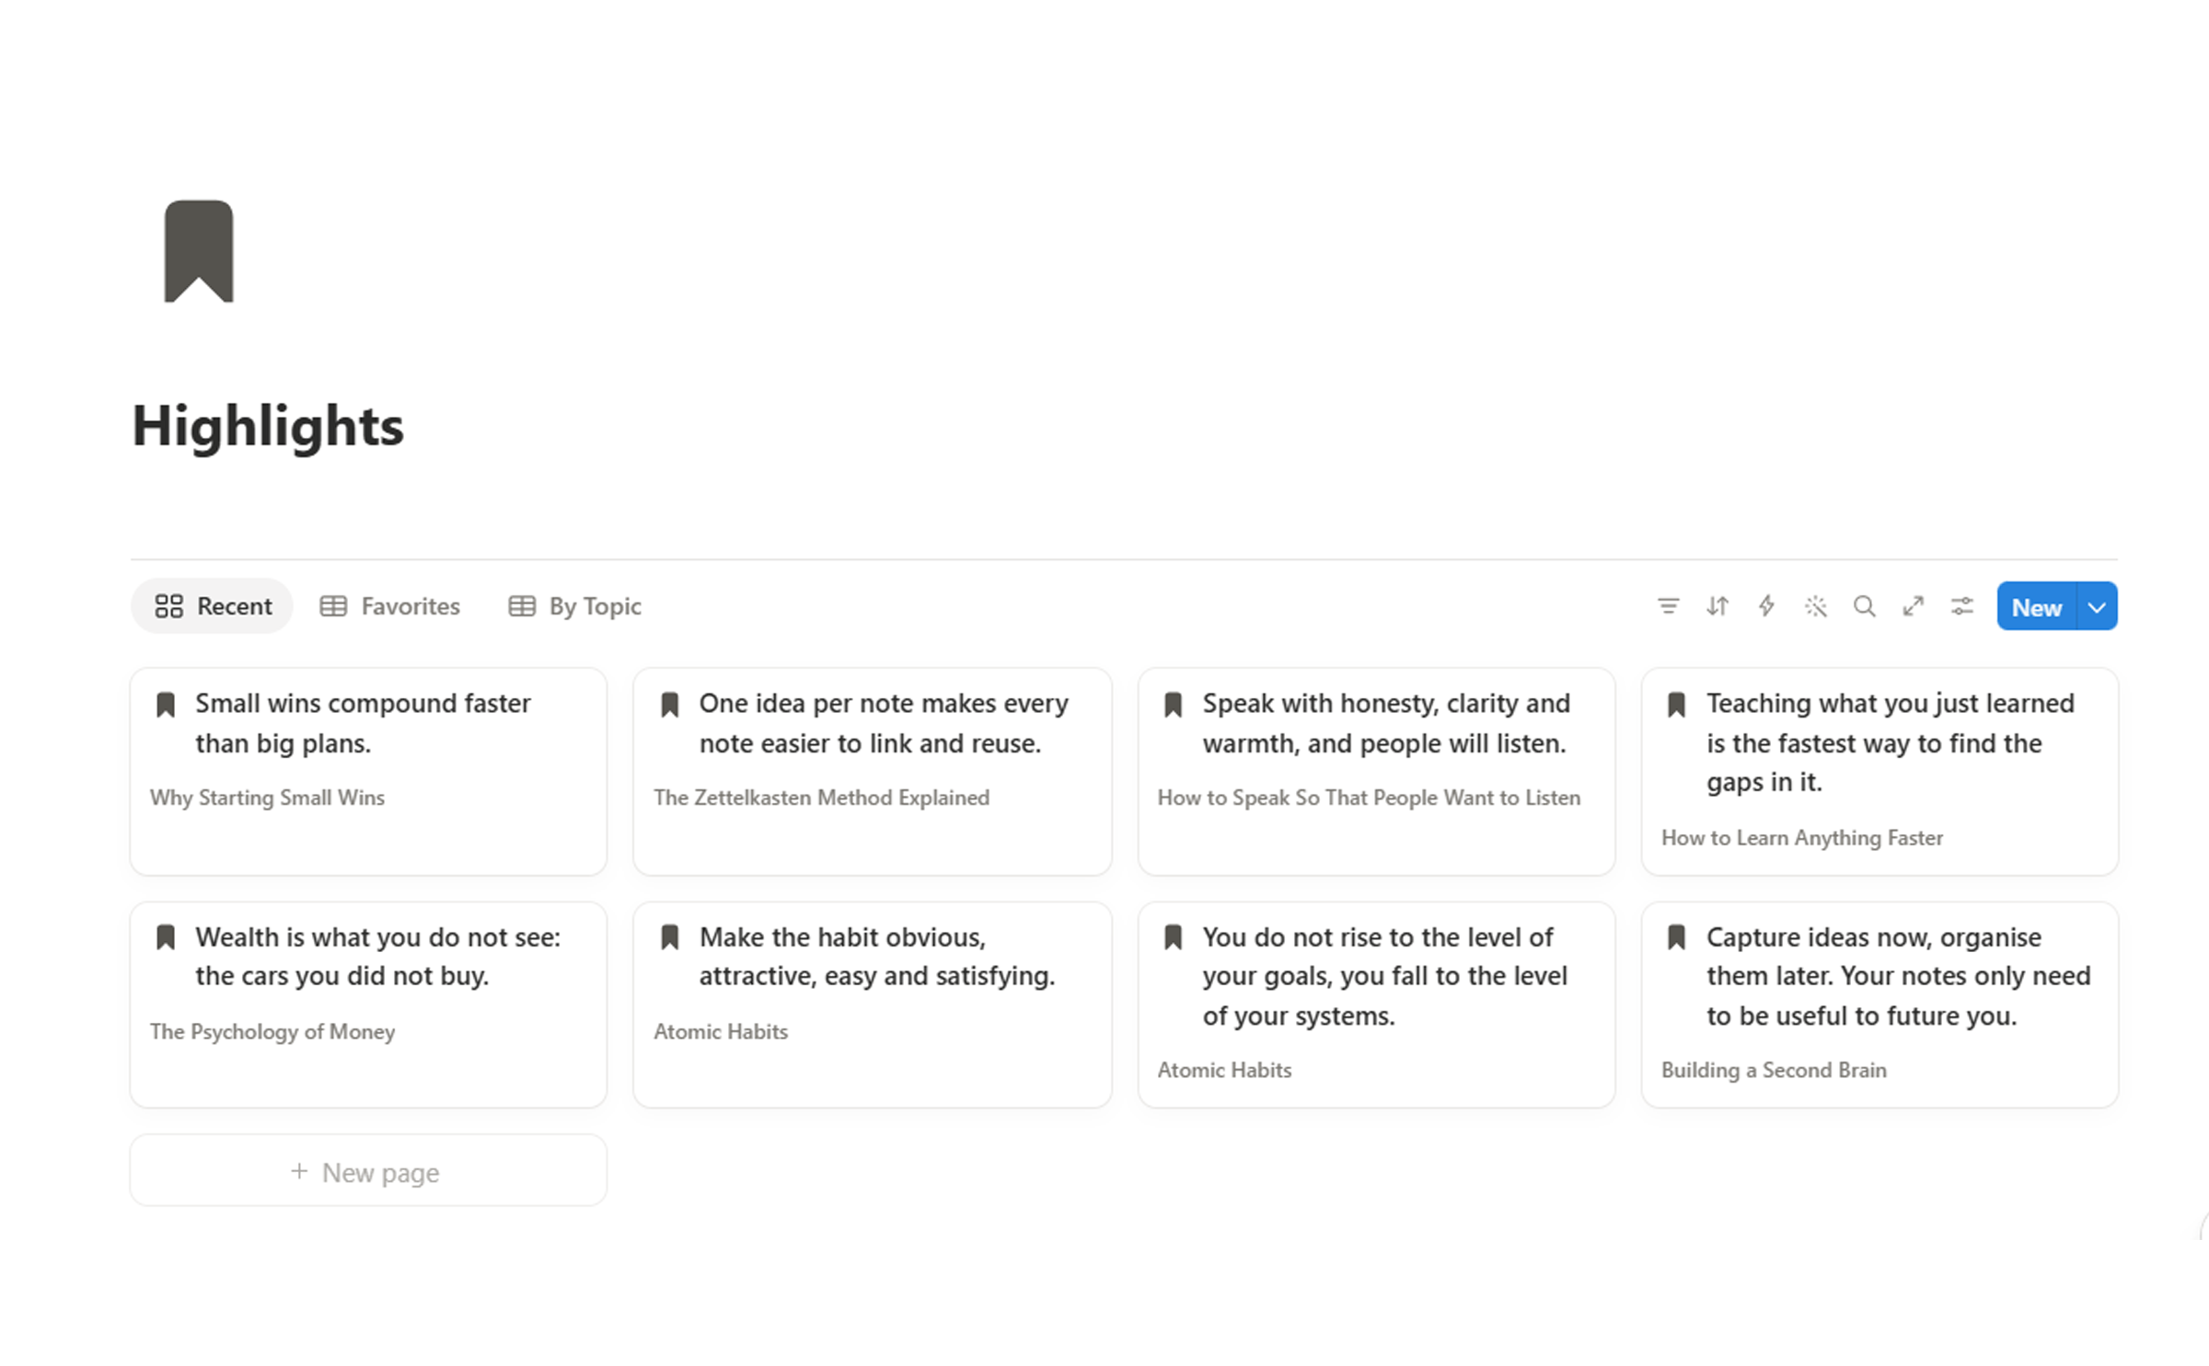Click the AI sparkle icon in the toolbar

(x=1815, y=606)
